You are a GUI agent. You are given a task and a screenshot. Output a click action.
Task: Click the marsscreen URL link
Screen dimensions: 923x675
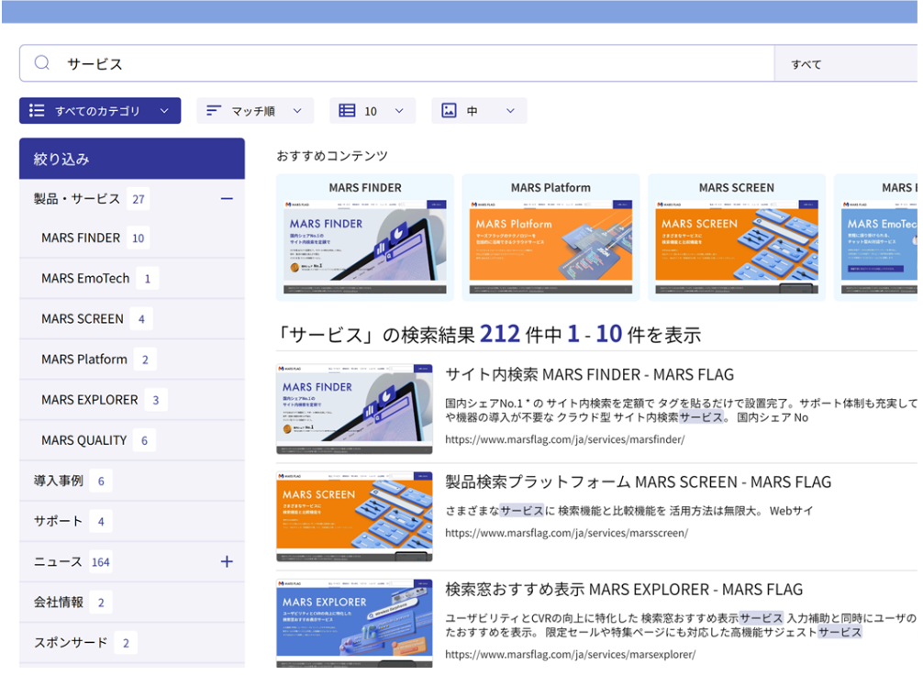[566, 533]
